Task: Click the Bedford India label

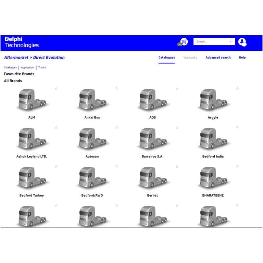Action: [213, 156]
